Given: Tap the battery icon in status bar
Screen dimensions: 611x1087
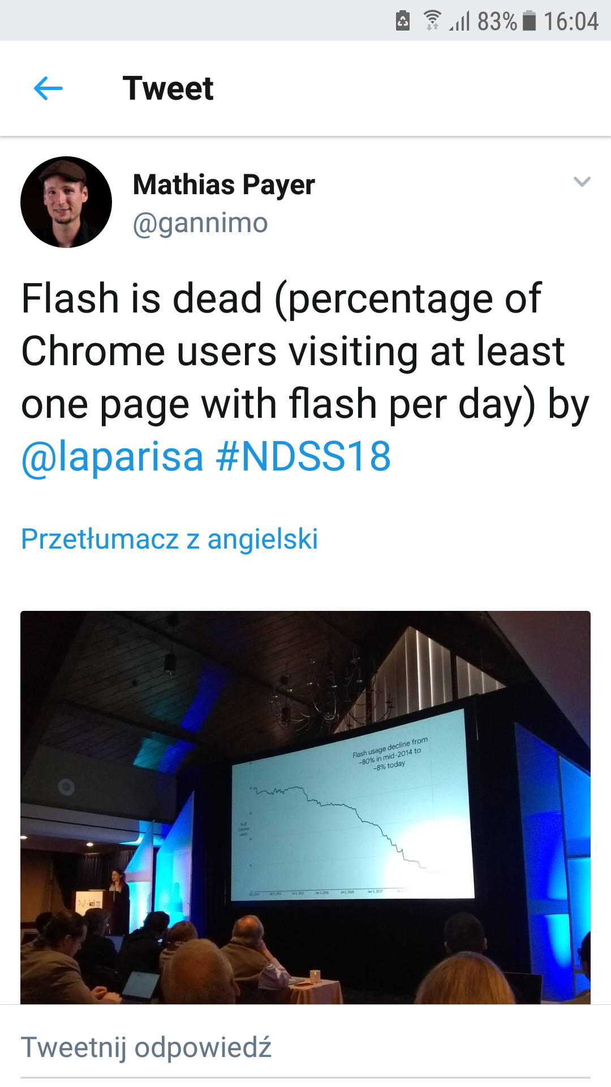Looking at the screenshot, I should pos(529,21).
